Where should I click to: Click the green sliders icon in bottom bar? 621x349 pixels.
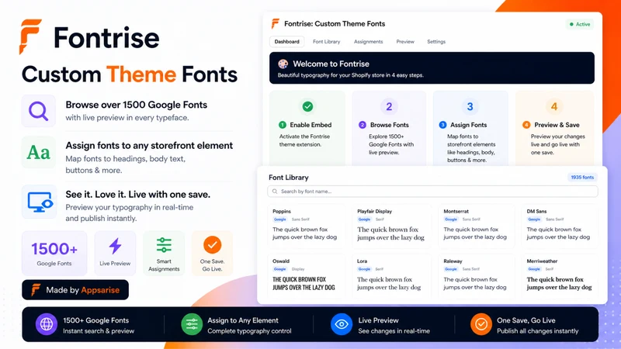click(192, 324)
